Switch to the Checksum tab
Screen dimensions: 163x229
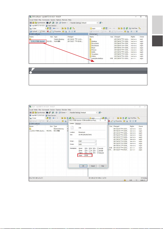coord(78,124)
